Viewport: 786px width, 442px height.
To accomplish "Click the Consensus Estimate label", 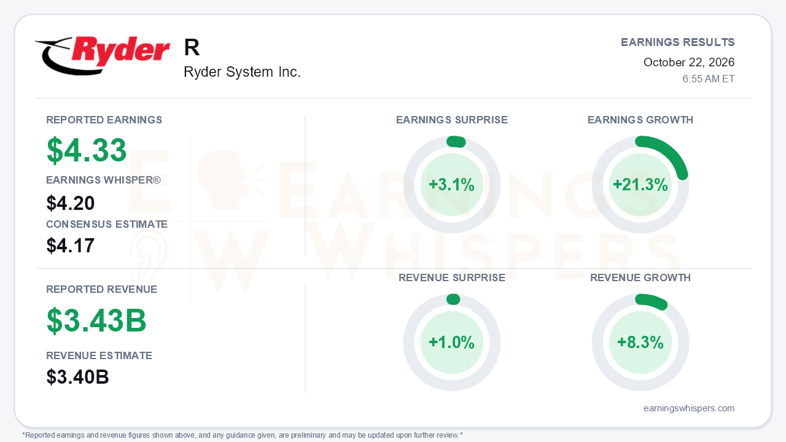I will click(107, 224).
